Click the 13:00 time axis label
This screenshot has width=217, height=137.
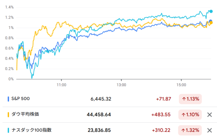coord(121,85)
